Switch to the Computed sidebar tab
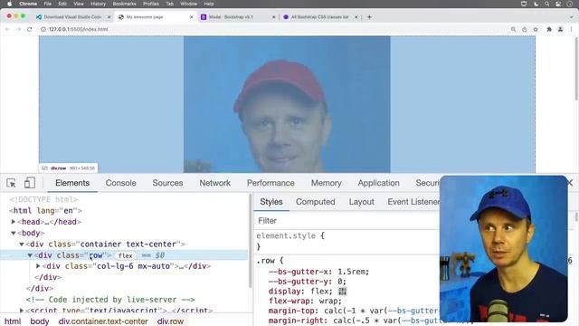 [316, 202]
